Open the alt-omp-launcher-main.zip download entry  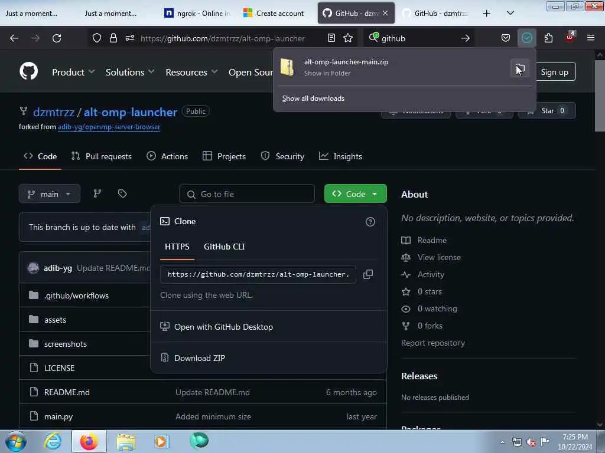coord(392,67)
